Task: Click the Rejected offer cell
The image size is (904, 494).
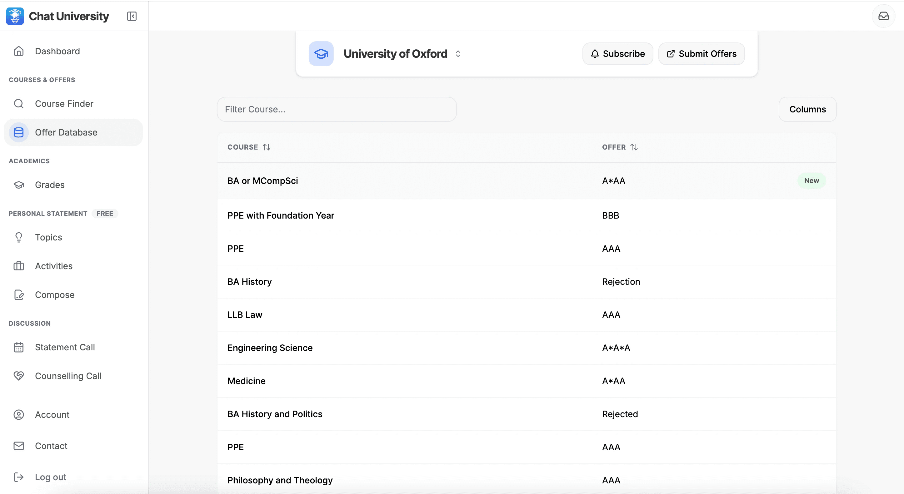Action: (x=620, y=414)
